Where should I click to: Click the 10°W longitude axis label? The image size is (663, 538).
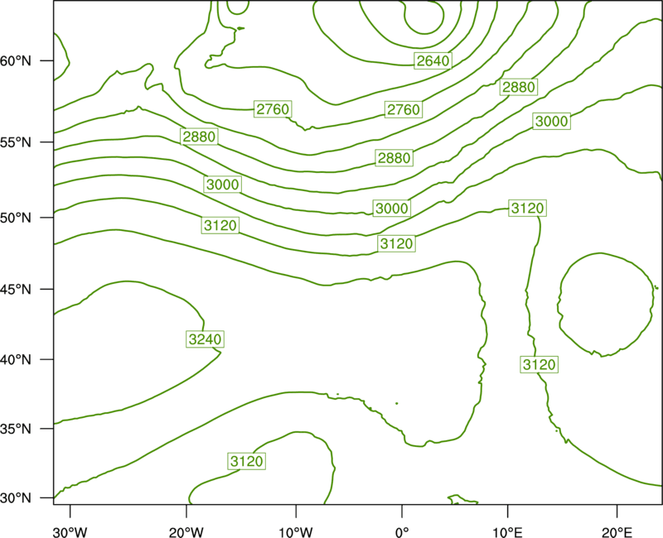click(296, 532)
